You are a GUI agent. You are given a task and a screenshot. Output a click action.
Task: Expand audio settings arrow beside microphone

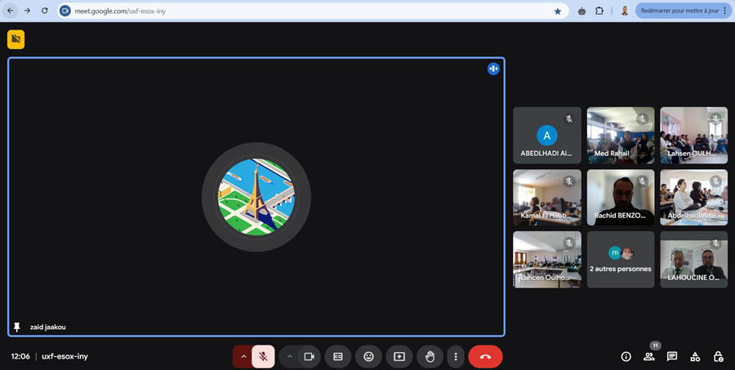243,357
